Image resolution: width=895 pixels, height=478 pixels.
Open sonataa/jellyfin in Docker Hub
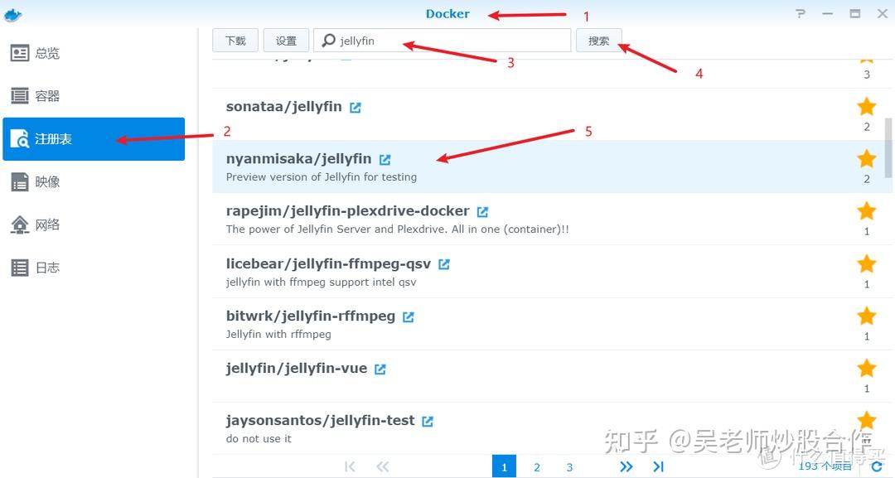click(x=356, y=106)
